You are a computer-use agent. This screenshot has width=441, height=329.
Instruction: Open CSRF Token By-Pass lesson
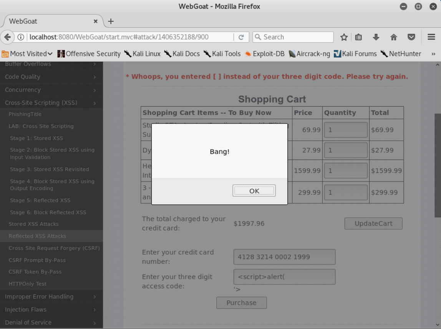tap(35, 272)
